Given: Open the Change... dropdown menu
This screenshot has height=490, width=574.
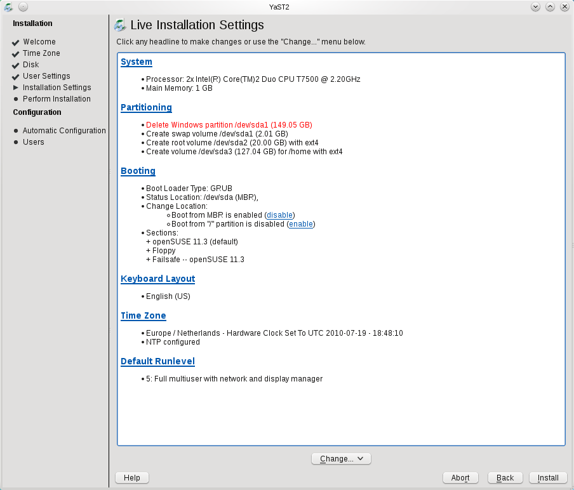Looking at the screenshot, I should 341,458.
